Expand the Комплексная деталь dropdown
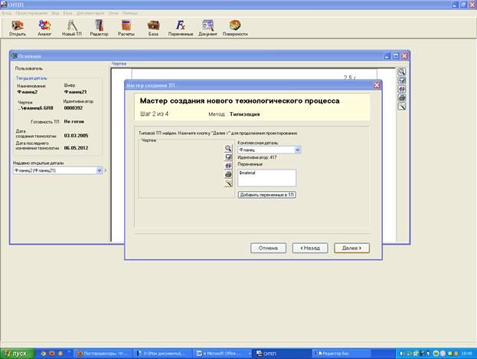This screenshot has height=359, width=477. 298,150
